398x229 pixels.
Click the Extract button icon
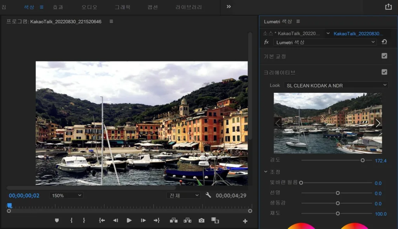(x=188, y=220)
